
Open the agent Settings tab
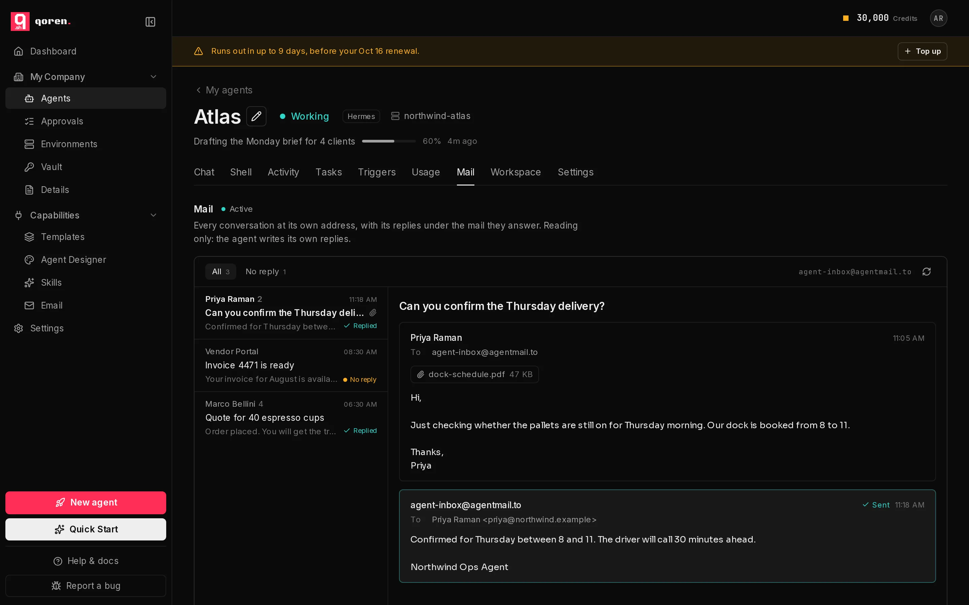[575, 172]
